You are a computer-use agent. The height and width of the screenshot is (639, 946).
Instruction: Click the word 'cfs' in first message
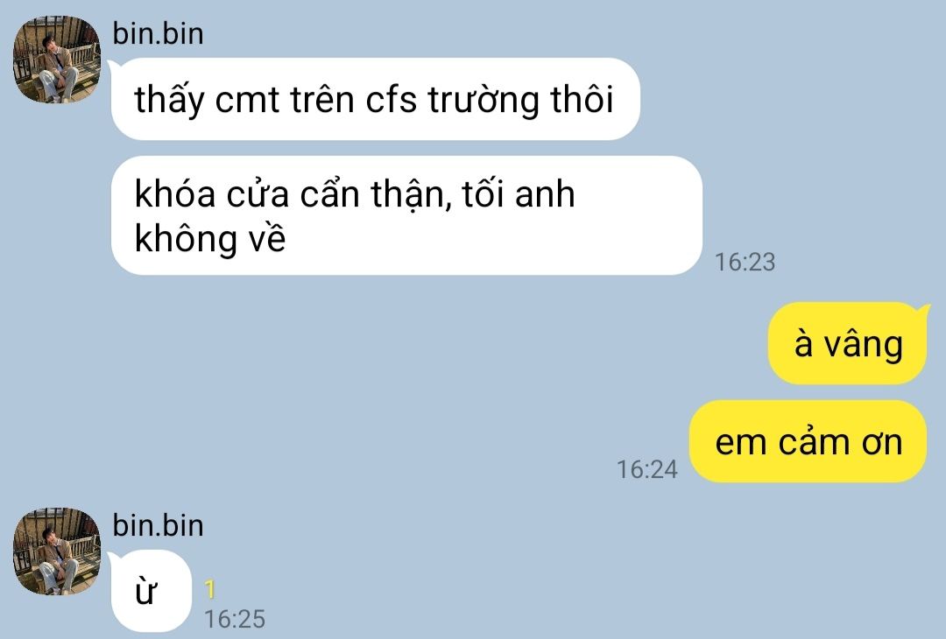pos(391,99)
